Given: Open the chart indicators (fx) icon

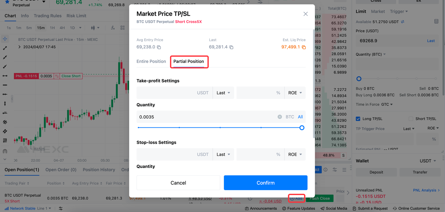Looking at the screenshot, I should (113, 28).
